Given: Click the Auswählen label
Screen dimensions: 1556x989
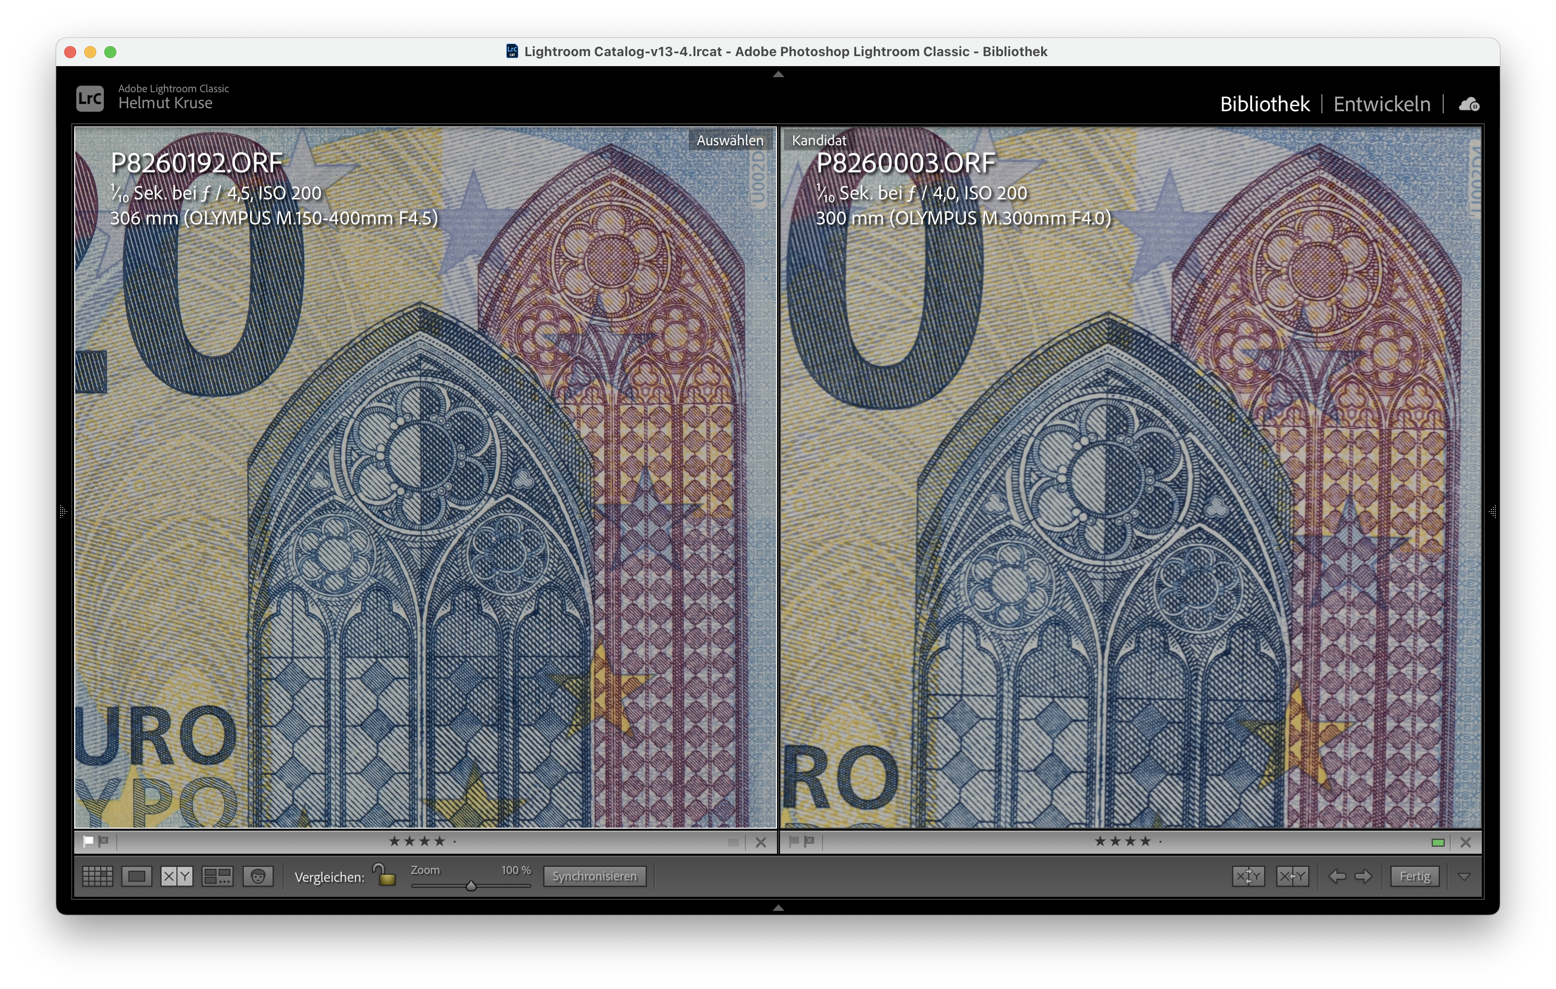Looking at the screenshot, I should 729,140.
